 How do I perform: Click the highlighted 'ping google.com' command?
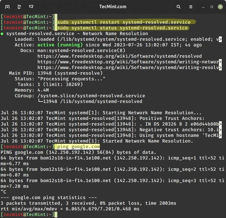79,146
